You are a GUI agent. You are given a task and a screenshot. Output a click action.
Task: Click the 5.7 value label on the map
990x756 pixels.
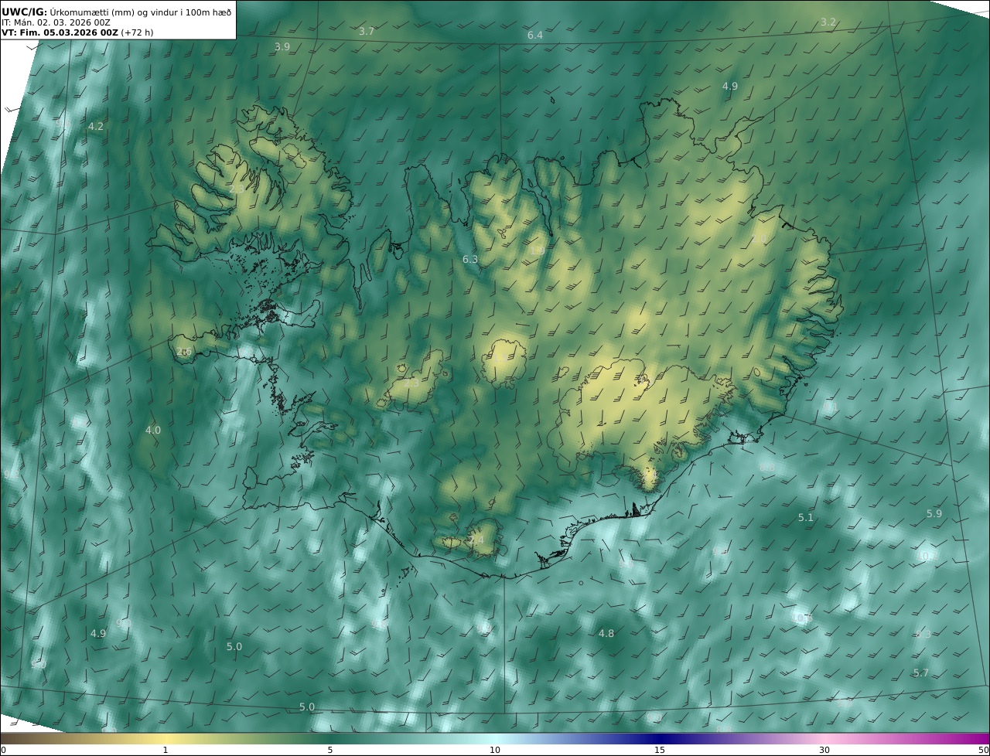(920, 673)
